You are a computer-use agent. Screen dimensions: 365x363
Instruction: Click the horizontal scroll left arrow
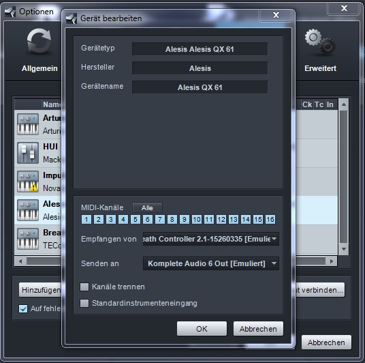20,261
